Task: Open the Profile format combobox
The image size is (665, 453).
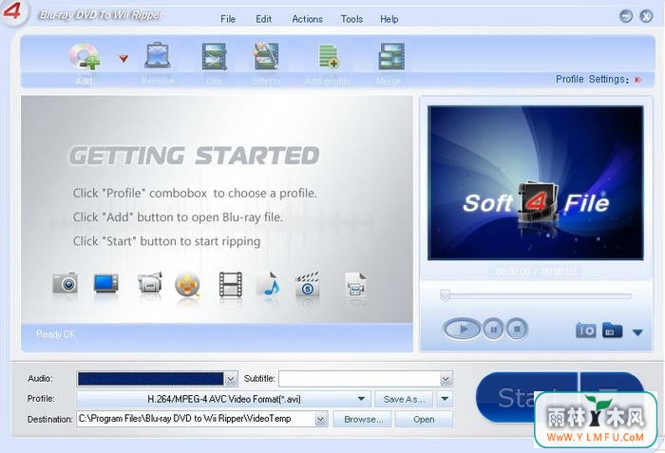Action: 223,399
